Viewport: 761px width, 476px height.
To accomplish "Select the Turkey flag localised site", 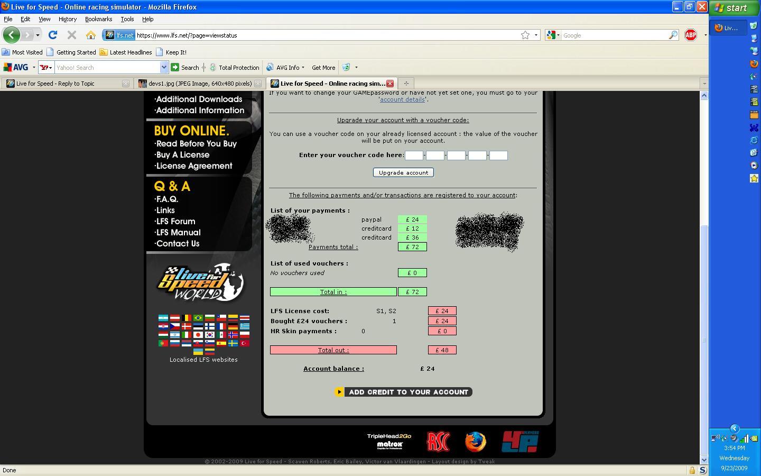I will 245,343.
